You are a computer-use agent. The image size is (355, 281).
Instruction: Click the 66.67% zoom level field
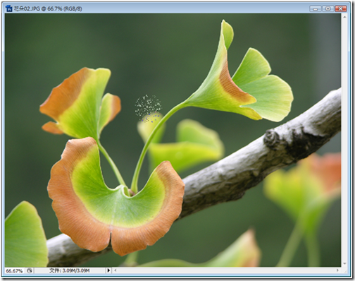14,271
